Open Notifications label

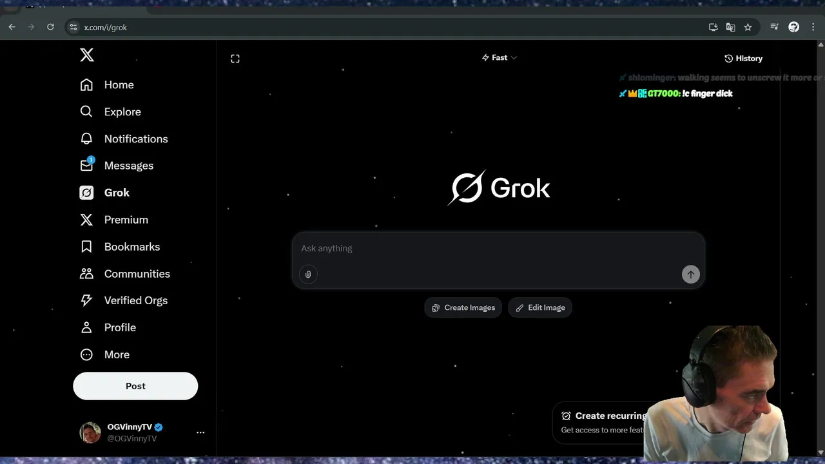pos(136,139)
